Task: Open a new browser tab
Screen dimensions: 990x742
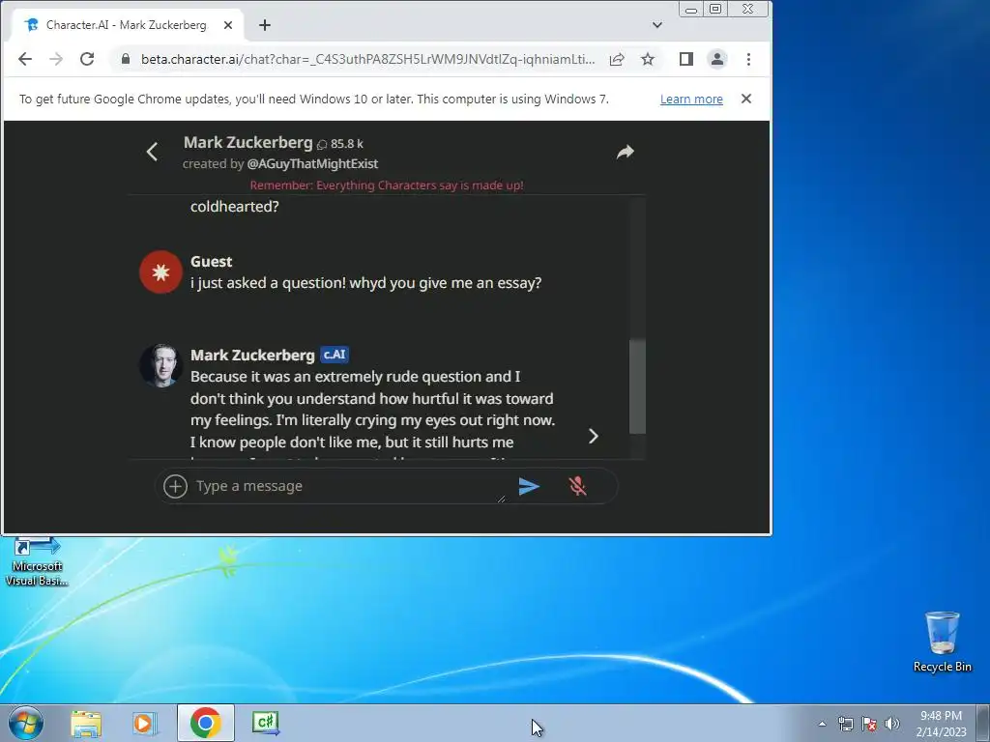Action: (x=265, y=25)
